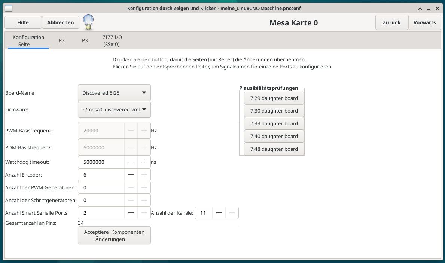
Task: Open the 7I77 I/O (SS# 0) tab
Action: tap(112, 40)
